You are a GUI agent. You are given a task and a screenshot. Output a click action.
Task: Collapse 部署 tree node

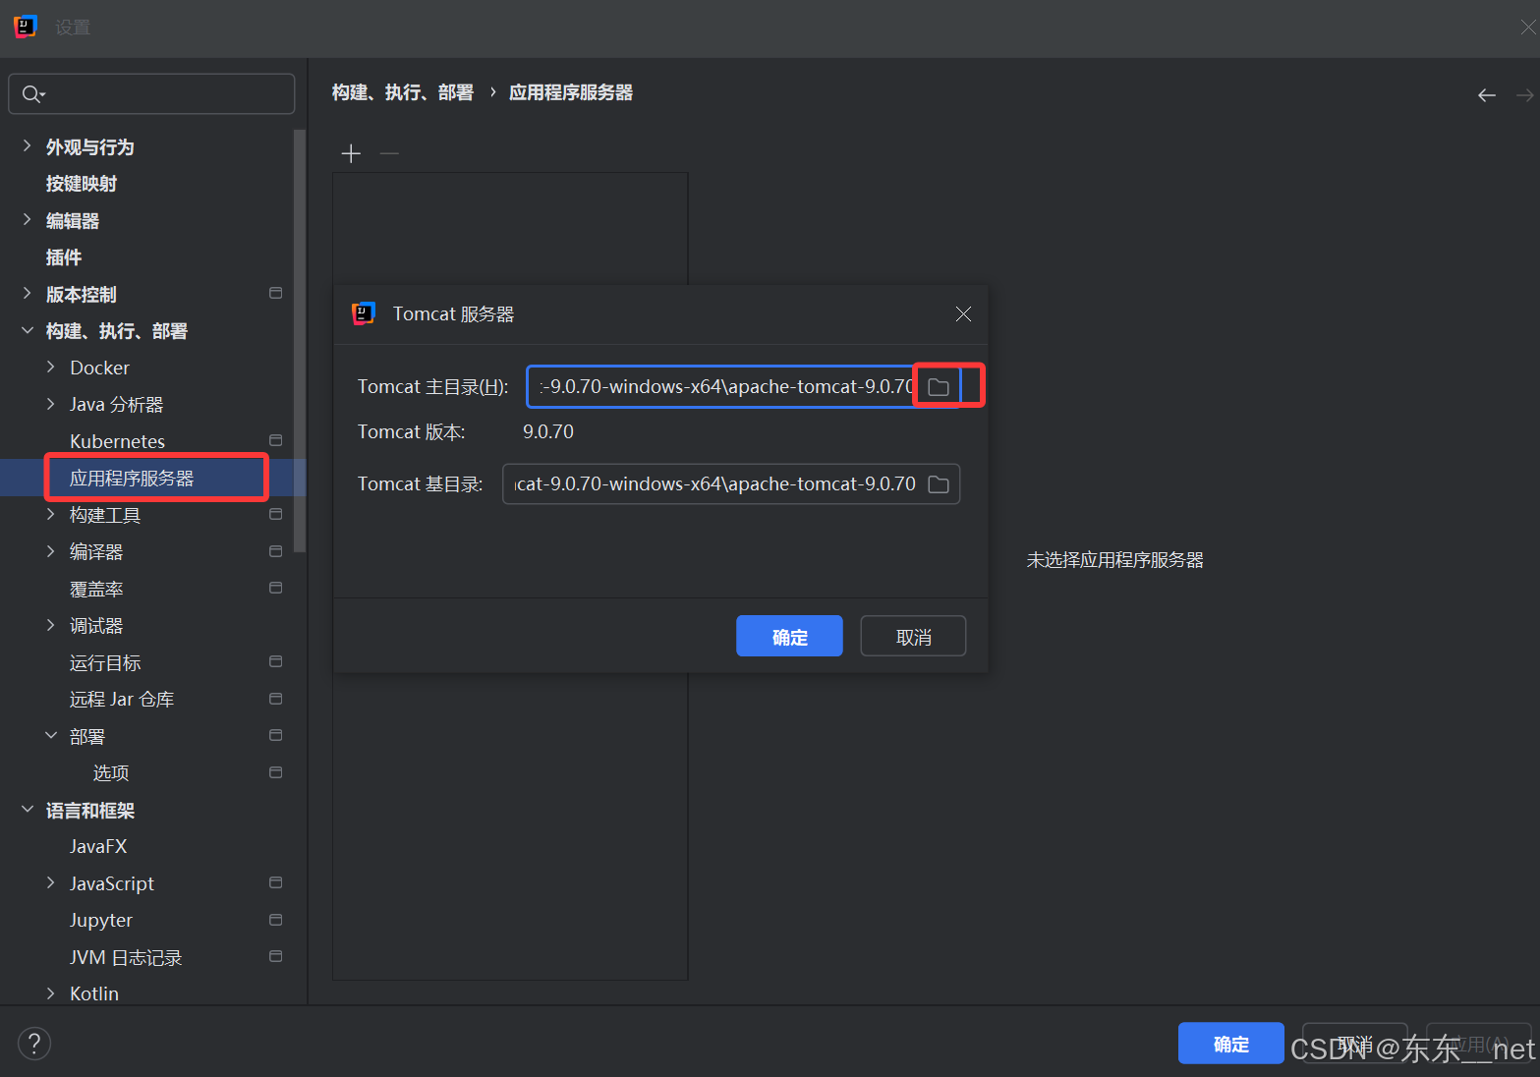click(x=51, y=735)
